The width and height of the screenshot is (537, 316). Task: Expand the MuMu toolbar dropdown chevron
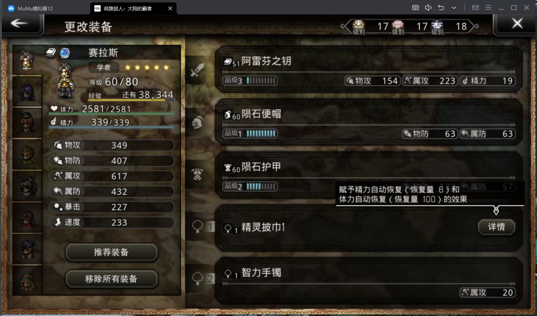454,7
